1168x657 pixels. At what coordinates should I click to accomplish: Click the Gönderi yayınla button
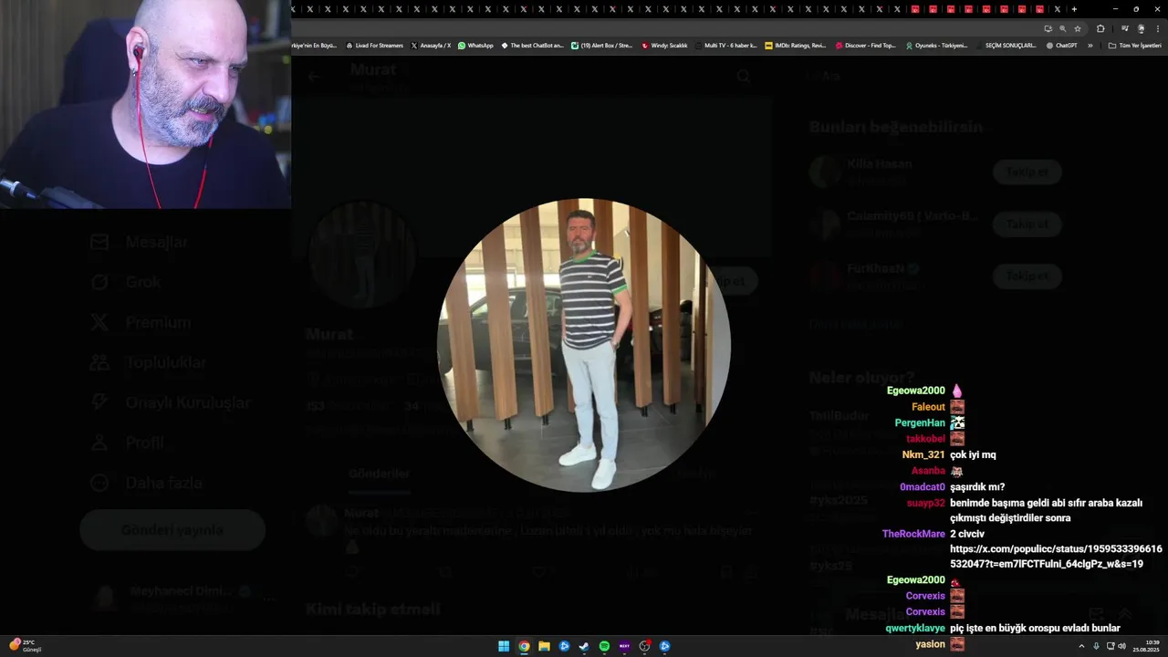172,530
